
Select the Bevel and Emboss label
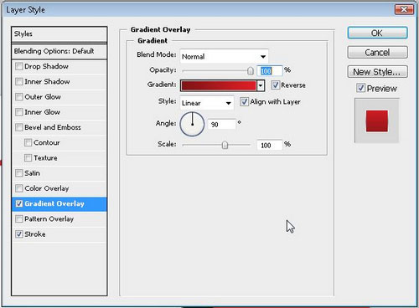53,127
